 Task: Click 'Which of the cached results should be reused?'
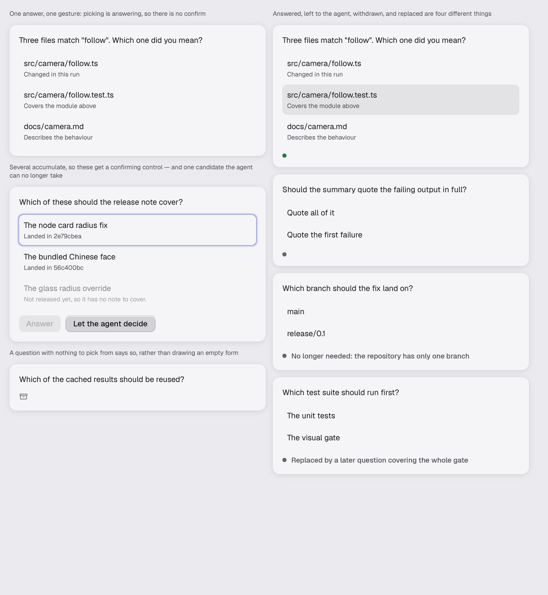click(102, 379)
